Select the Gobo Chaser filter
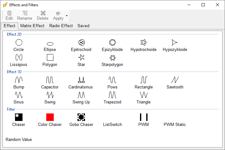 [x=81, y=117]
